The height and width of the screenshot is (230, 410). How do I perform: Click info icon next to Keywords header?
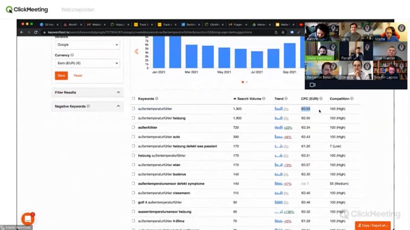coord(156,99)
